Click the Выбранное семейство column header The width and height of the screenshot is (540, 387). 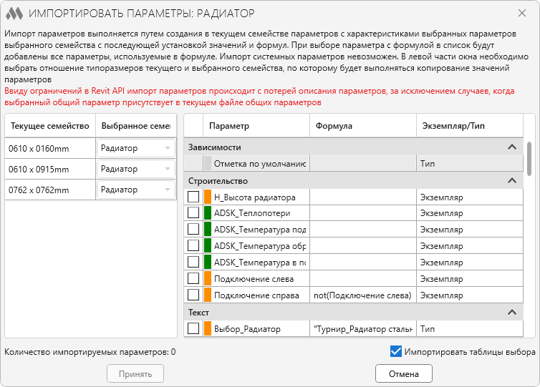click(136, 126)
